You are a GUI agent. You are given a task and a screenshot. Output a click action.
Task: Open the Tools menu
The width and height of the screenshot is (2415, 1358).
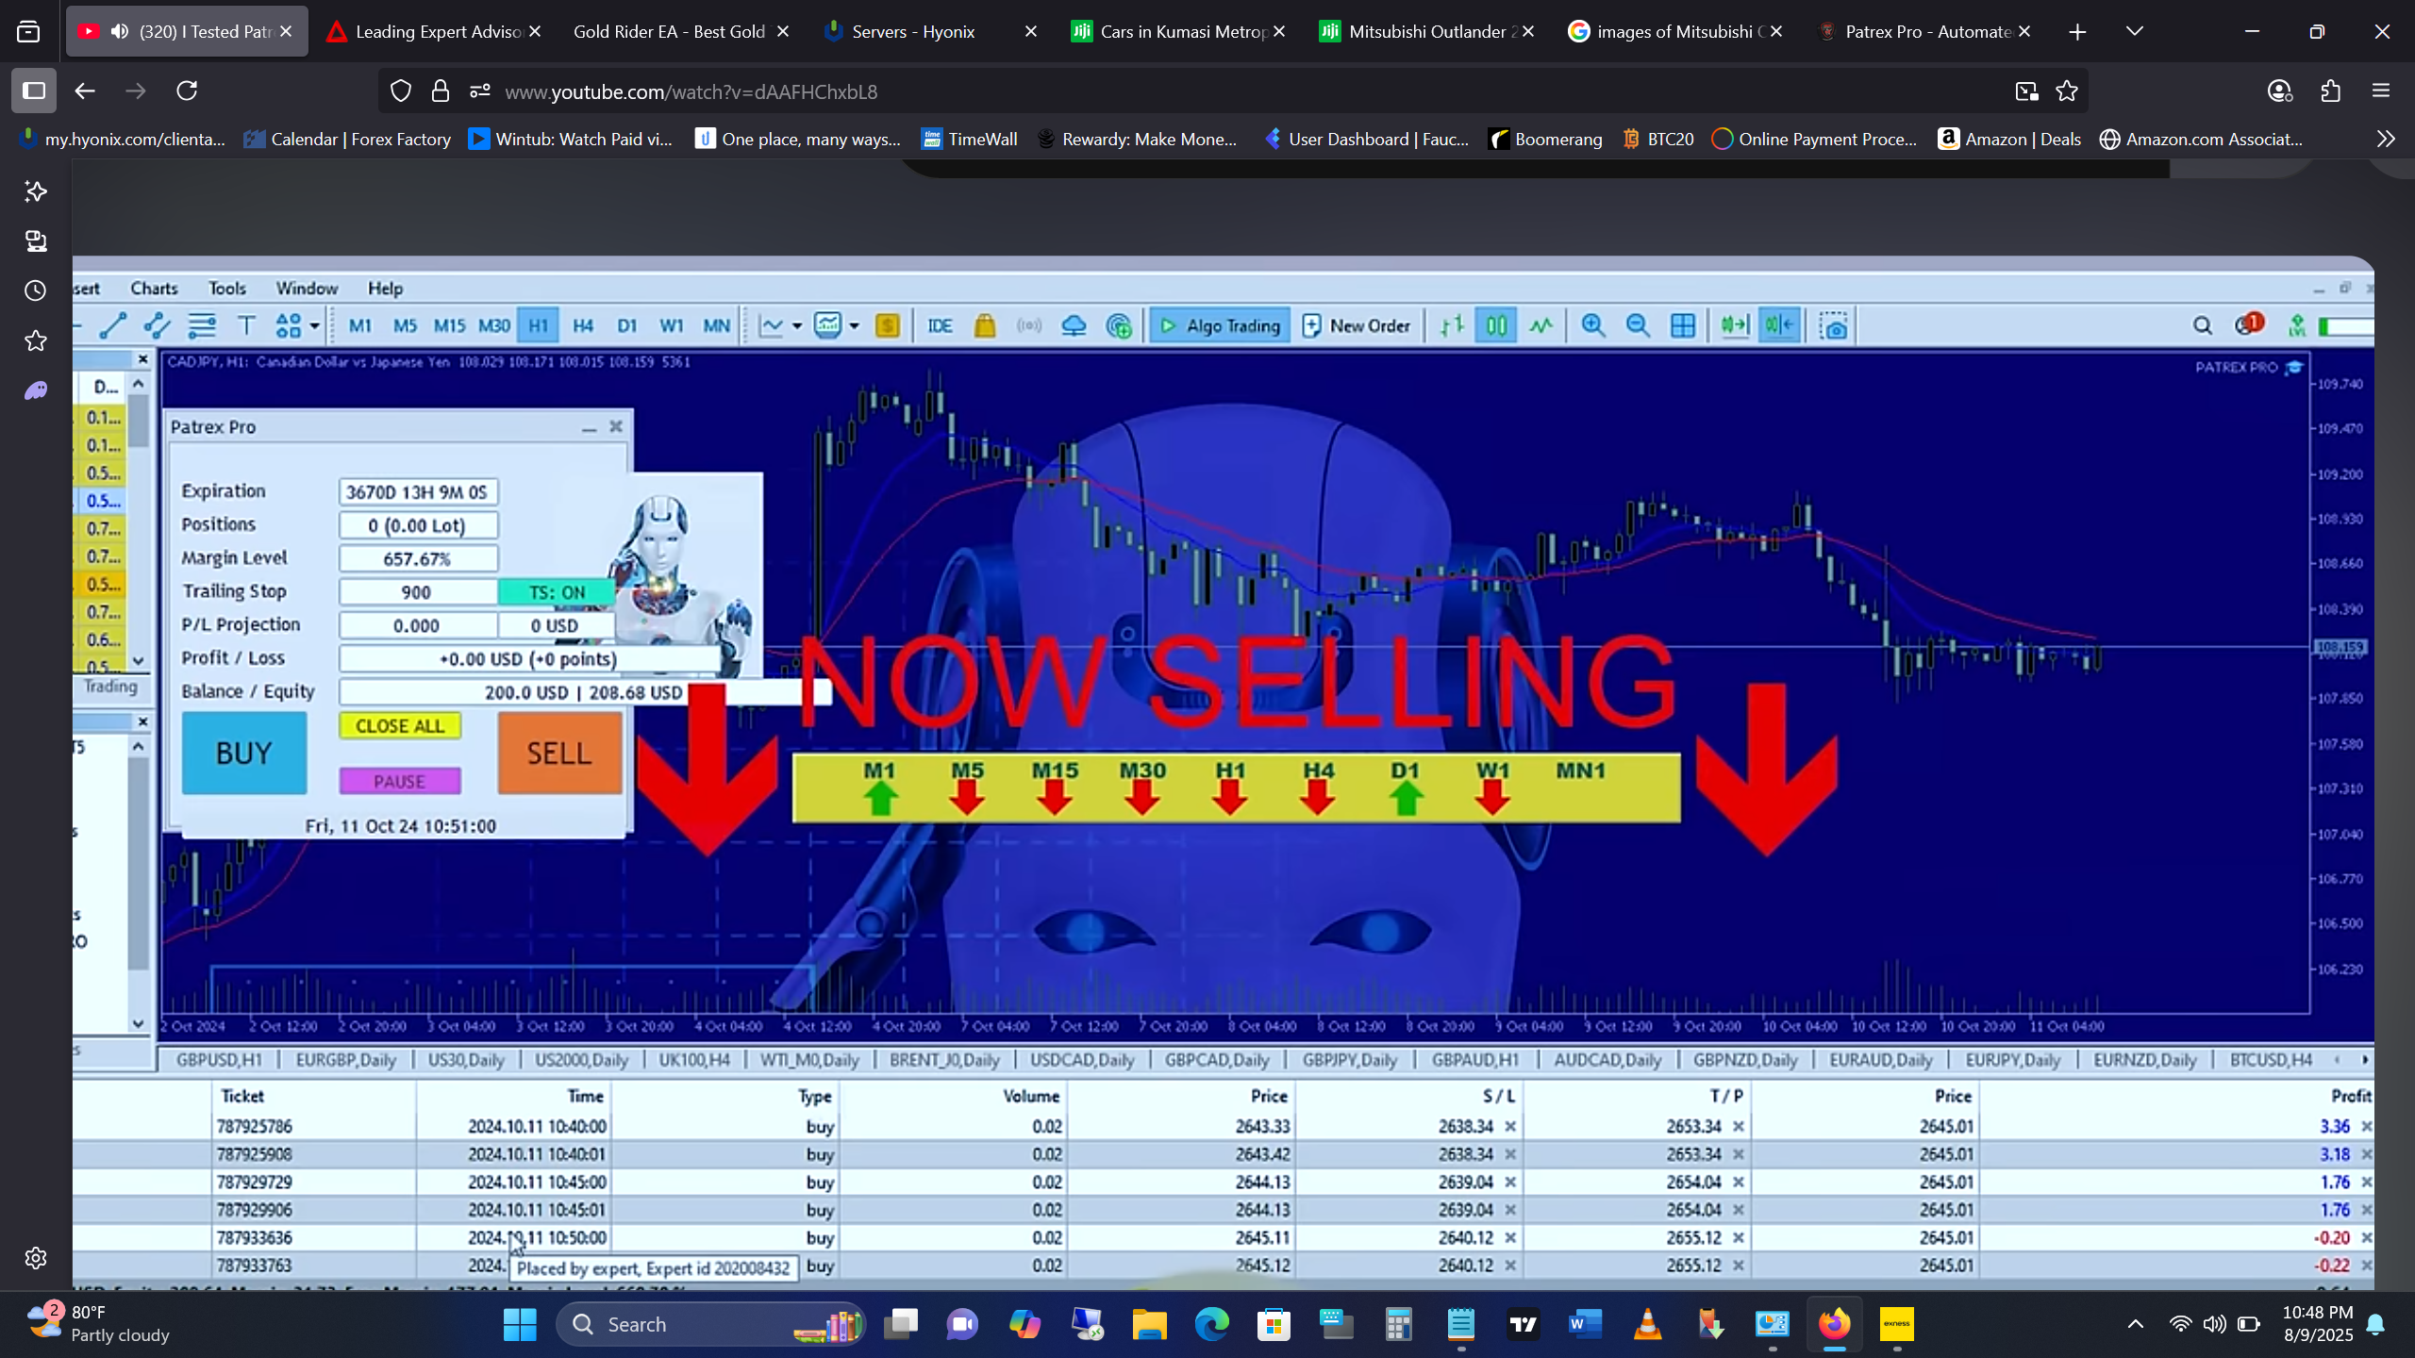(226, 289)
